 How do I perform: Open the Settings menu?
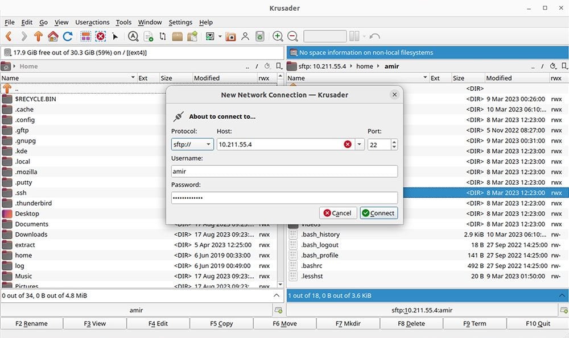coord(180,22)
